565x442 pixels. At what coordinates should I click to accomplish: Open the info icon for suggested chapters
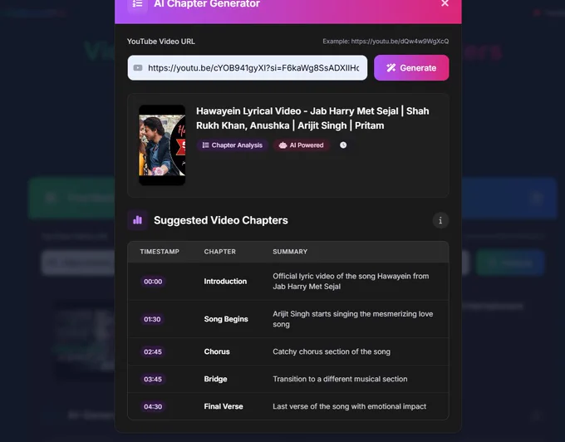(x=440, y=220)
